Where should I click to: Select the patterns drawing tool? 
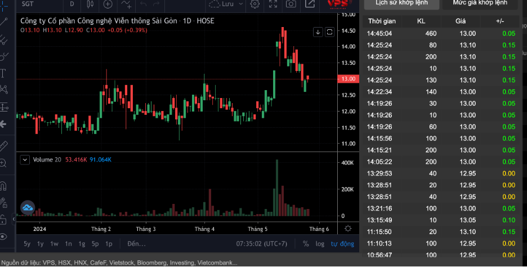4,90
